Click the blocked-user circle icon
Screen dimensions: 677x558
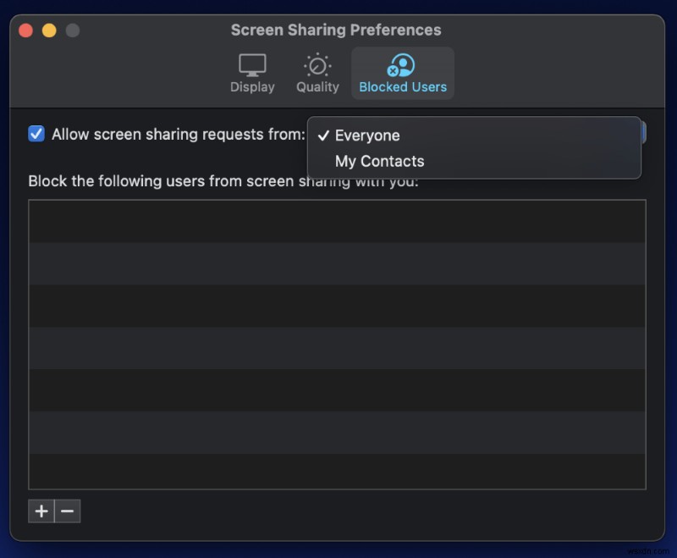pos(402,66)
